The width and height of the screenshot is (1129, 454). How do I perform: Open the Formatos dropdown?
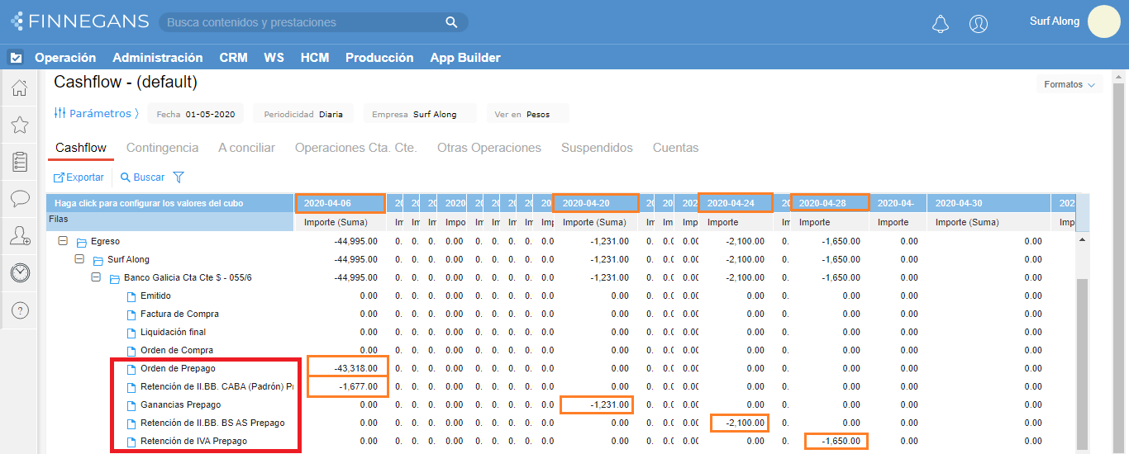click(x=1069, y=85)
